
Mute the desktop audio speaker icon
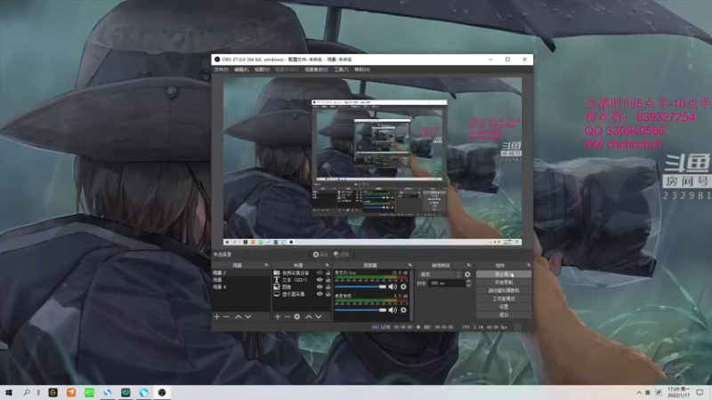coord(392,309)
